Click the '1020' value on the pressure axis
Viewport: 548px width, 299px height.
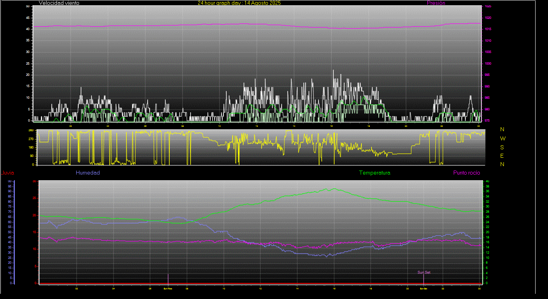click(x=487, y=18)
